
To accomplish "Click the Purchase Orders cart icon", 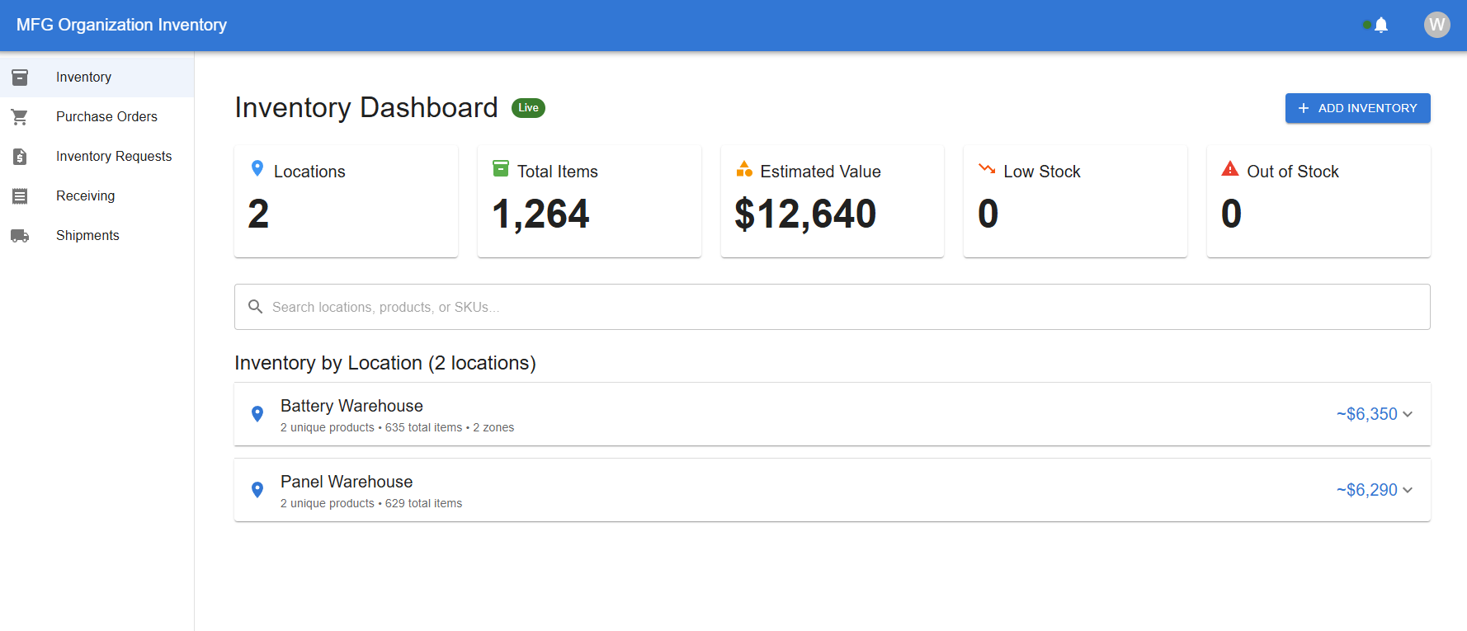I will pos(20,117).
